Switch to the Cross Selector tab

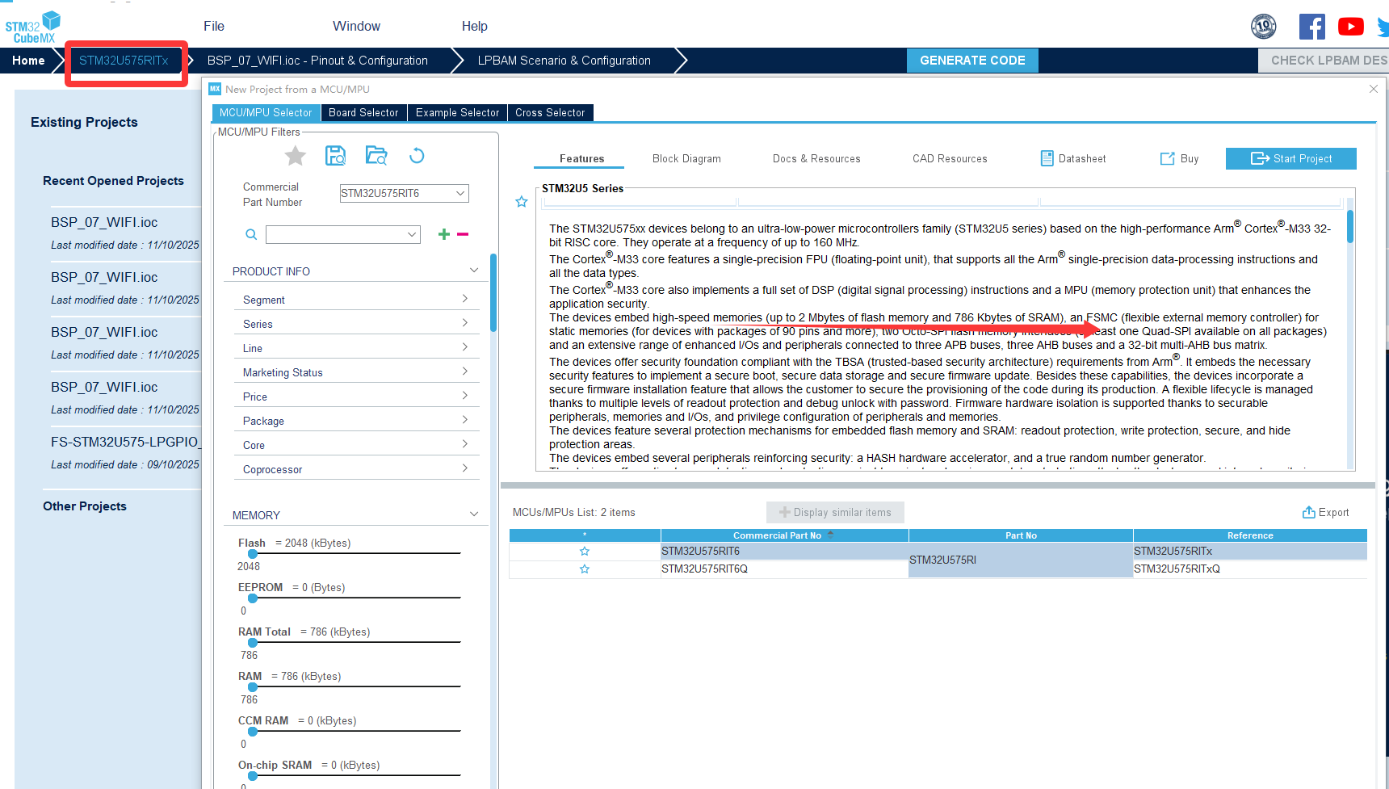point(550,113)
